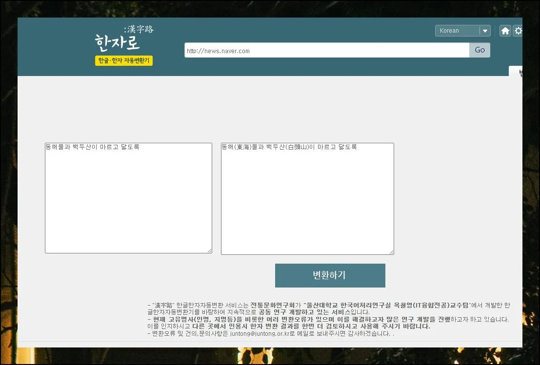This screenshot has width=540, height=365.
Task: Click the 변환하기 convert button
Action: [330, 275]
